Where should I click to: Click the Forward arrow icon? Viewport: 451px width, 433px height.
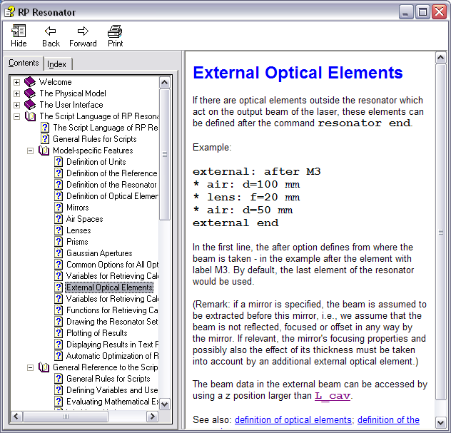click(x=83, y=31)
